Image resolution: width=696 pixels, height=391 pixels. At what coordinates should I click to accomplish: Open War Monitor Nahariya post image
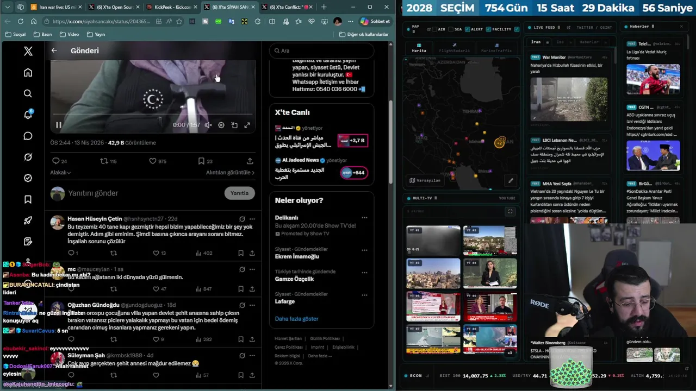pos(569,99)
